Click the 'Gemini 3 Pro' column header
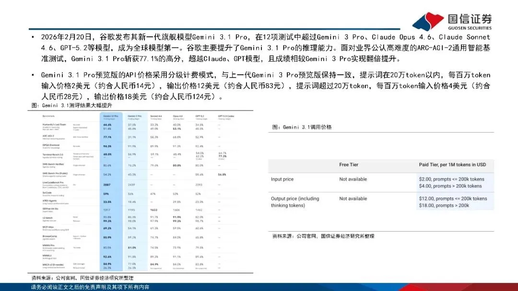The image size is (518, 291). pyautogui.click(x=135, y=117)
